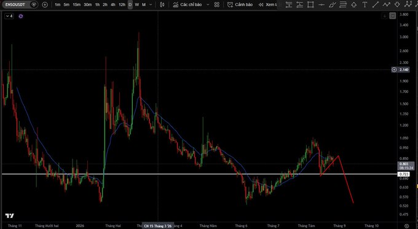
Task: Select the polyline path tool
Action: pos(386,4)
